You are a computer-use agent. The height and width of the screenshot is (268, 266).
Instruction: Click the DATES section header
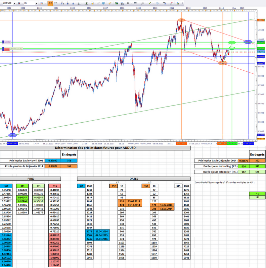[134, 179]
